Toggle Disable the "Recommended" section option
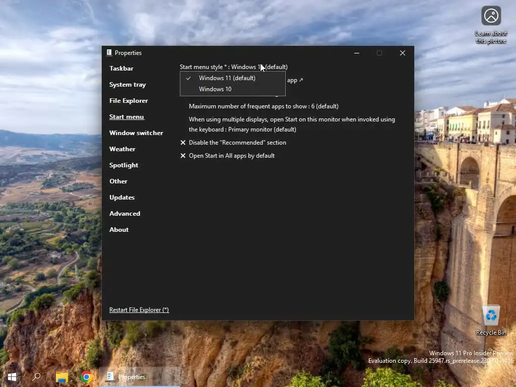Screen dimensions: 516x387 pos(233,143)
